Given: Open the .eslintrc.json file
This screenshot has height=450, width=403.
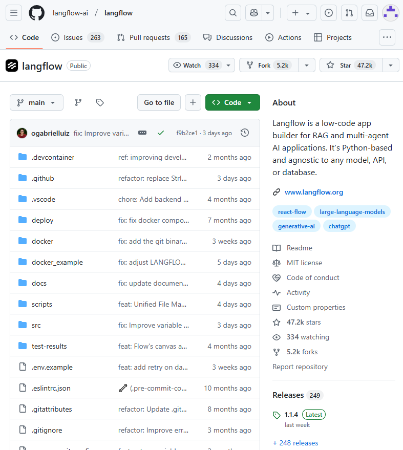Looking at the screenshot, I should pyautogui.click(x=51, y=388).
